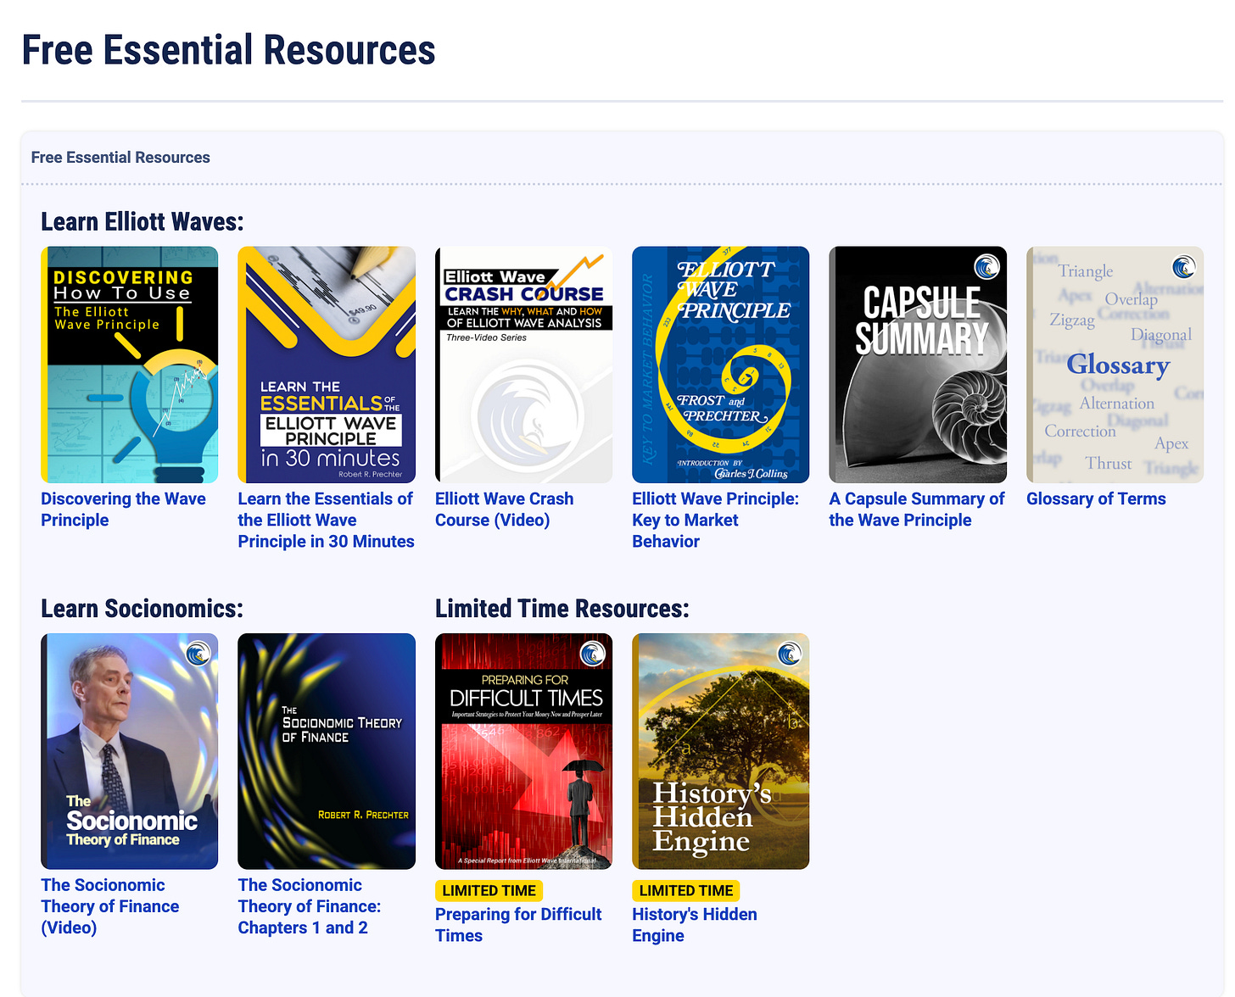
Task: Open the Preparing for Difficult Times cover
Action: click(523, 751)
